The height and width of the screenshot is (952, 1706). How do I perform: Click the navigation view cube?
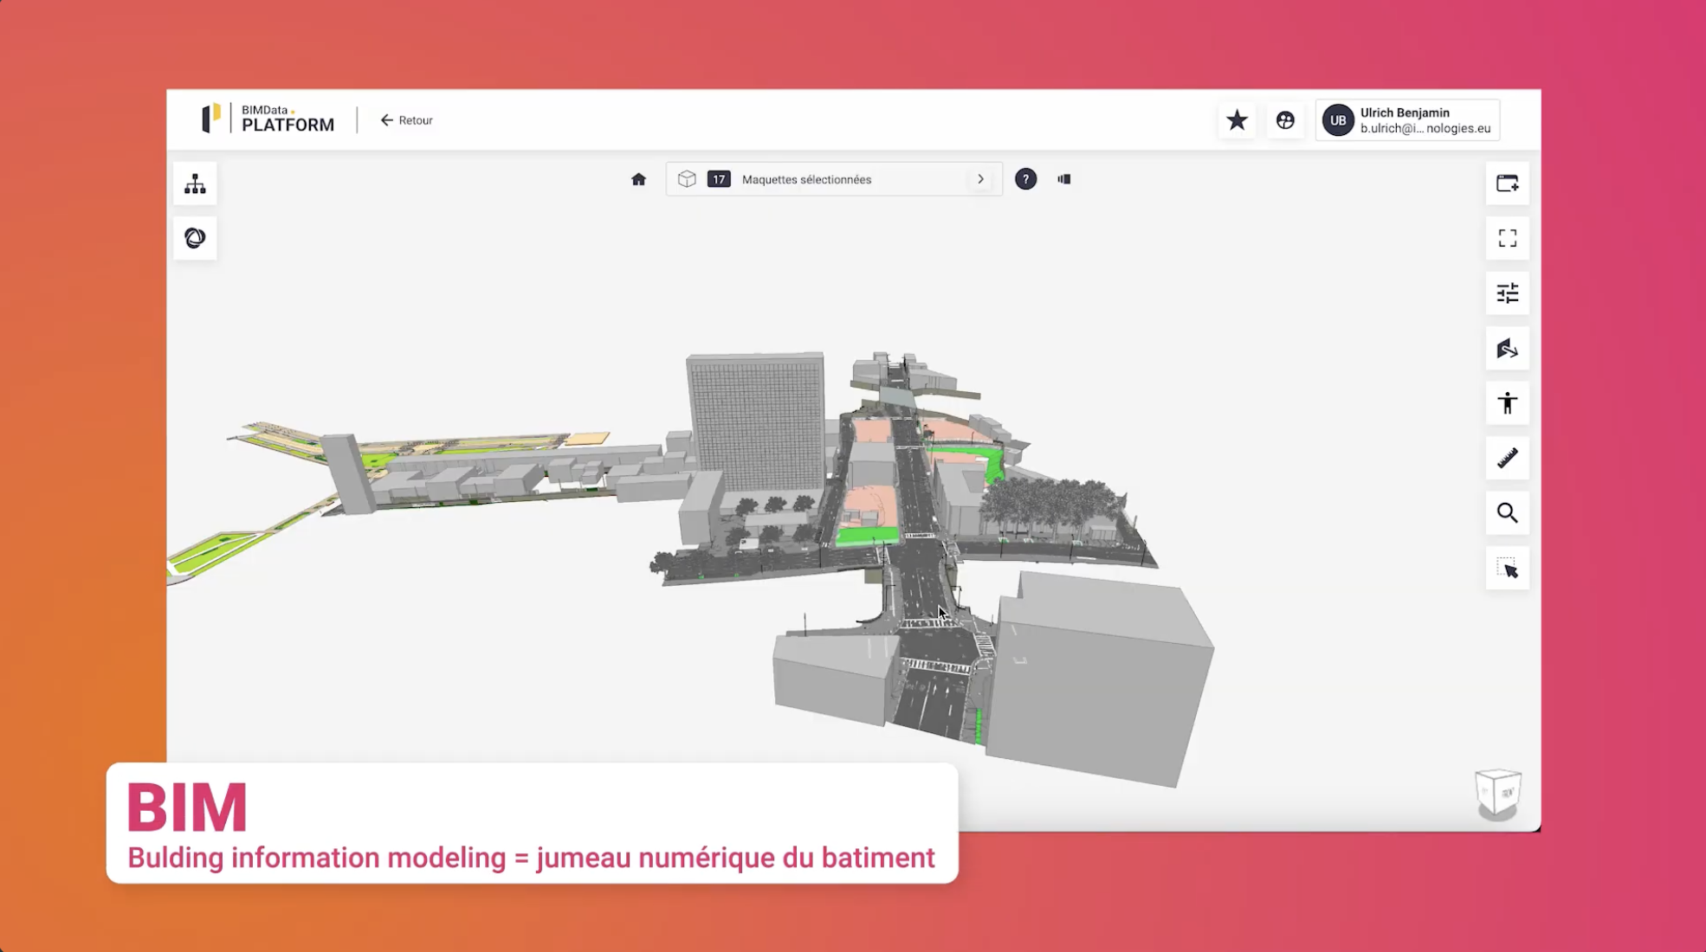[x=1497, y=793]
